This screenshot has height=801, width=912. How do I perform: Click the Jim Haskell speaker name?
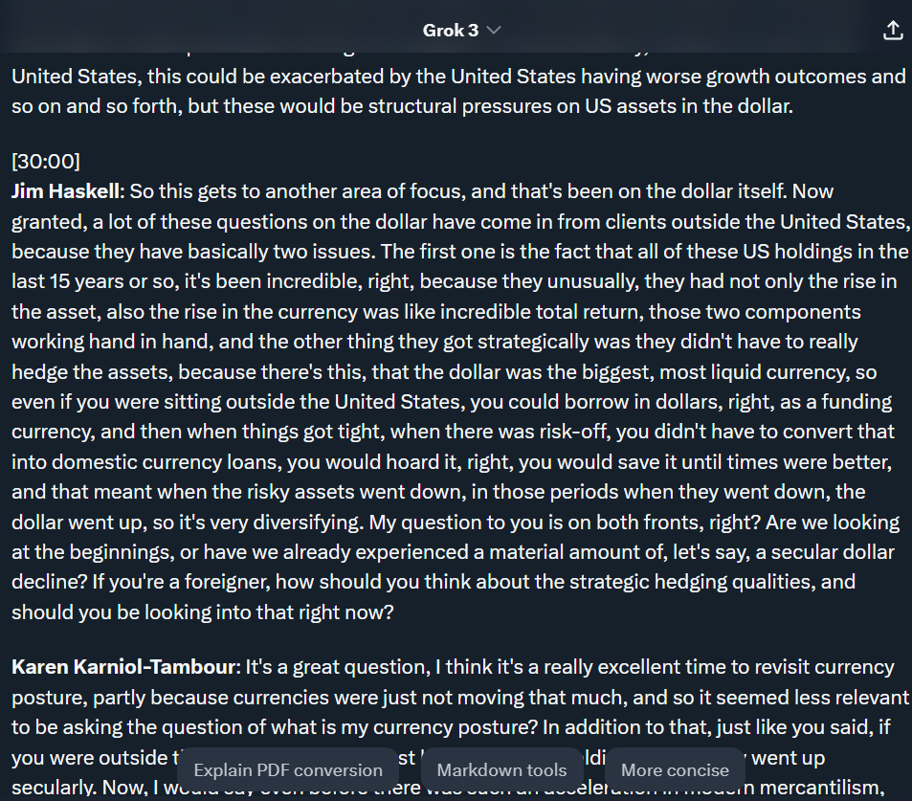(x=66, y=191)
